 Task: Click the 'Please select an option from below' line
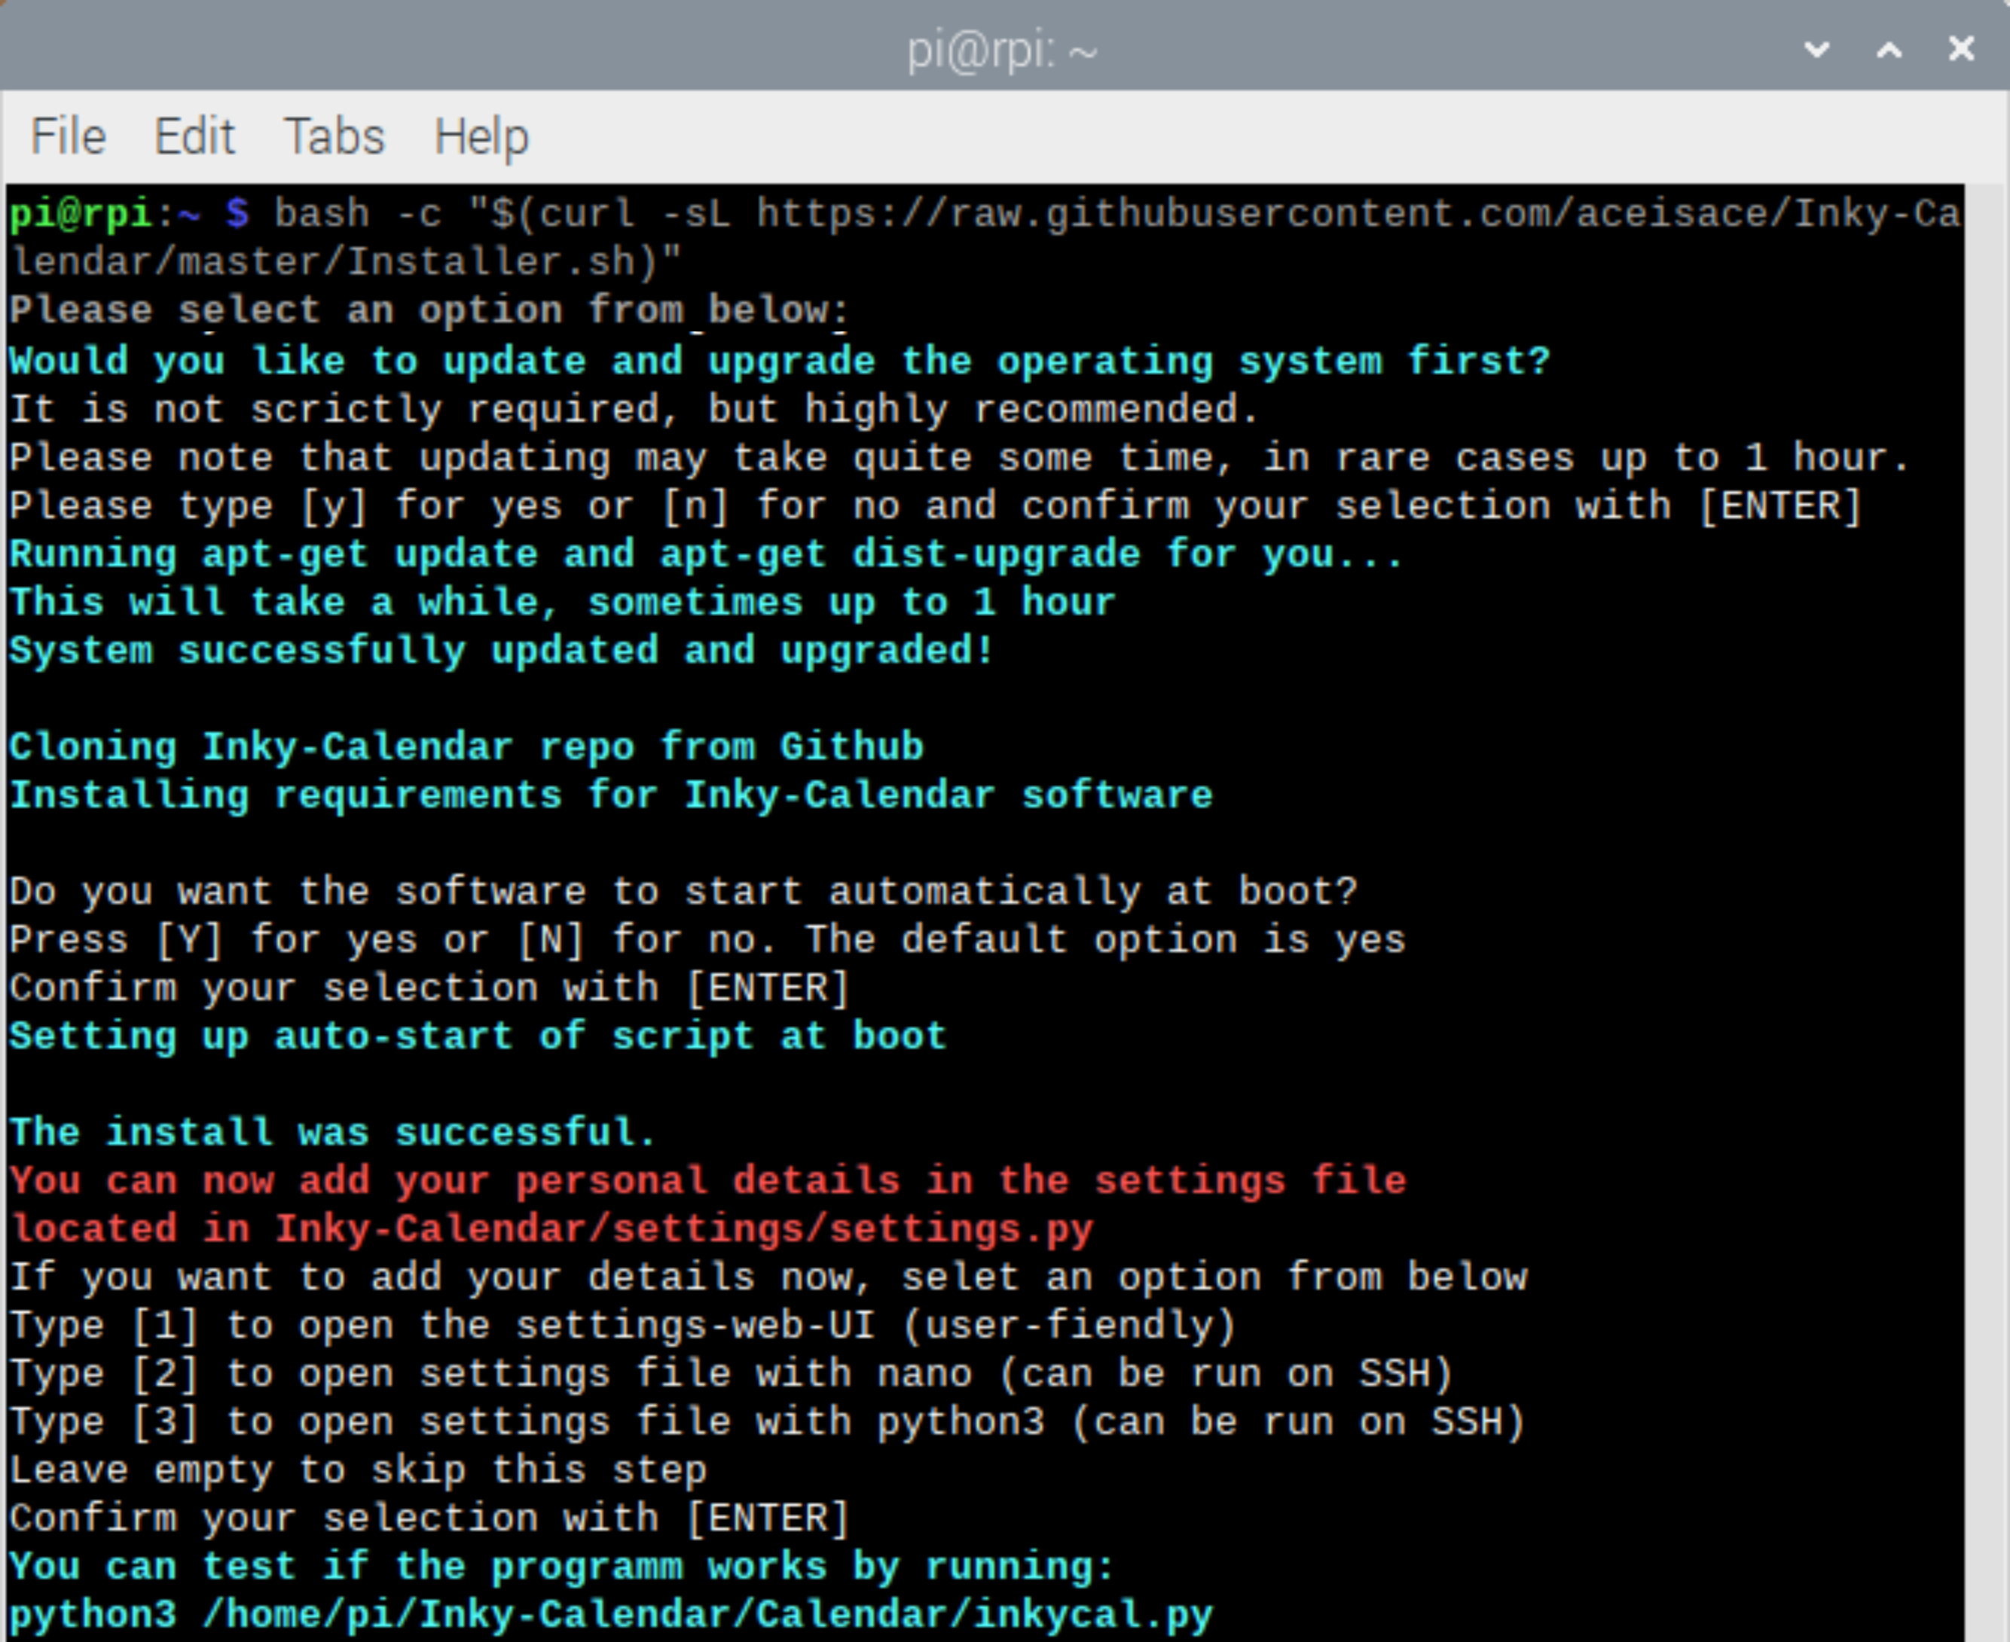point(429,310)
